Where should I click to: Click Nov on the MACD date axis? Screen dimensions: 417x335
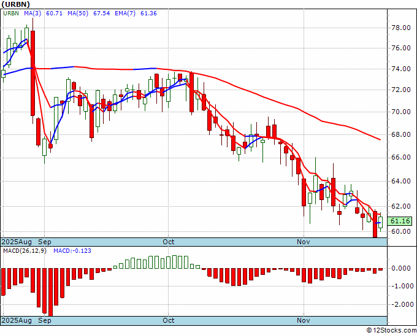304,320
